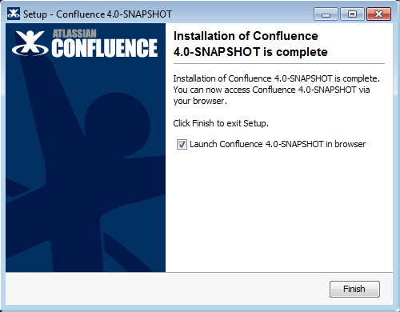400x312 pixels.
Task: Click the Confluence icon in title bar
Action: [x=14, y=14]
